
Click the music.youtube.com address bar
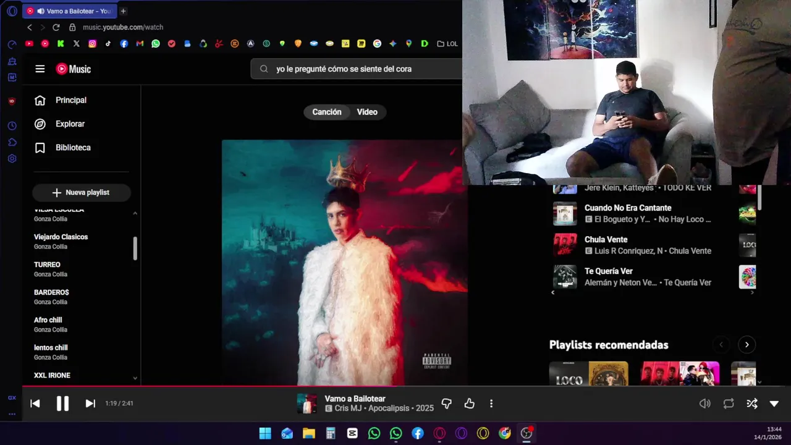(x=123, y=27)
